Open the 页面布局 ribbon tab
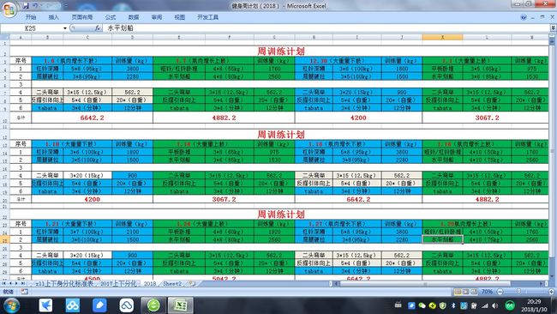The height and width of the screenshot is (314, 557). (x=82, y=17)
